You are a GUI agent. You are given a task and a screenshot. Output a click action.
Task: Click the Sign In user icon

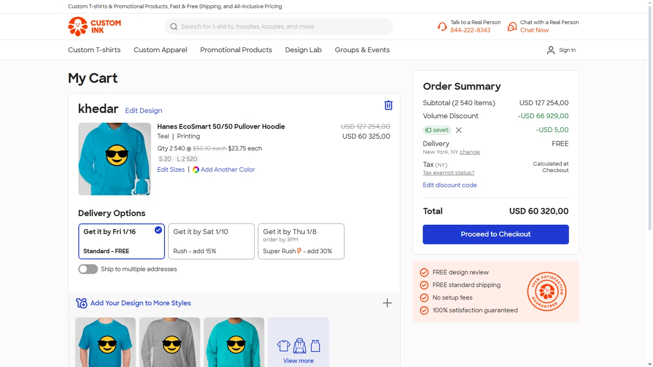click(551, 50)
